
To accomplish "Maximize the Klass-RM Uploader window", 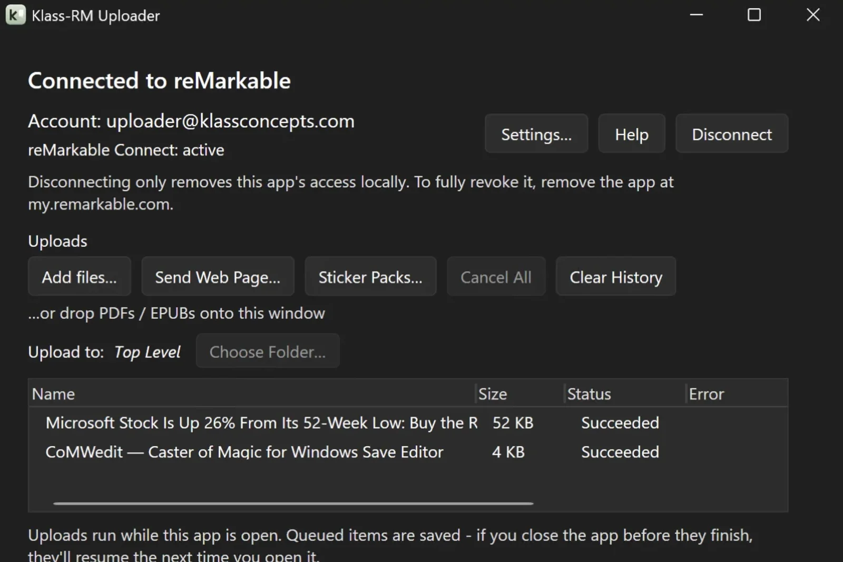I will coord(754,15).
